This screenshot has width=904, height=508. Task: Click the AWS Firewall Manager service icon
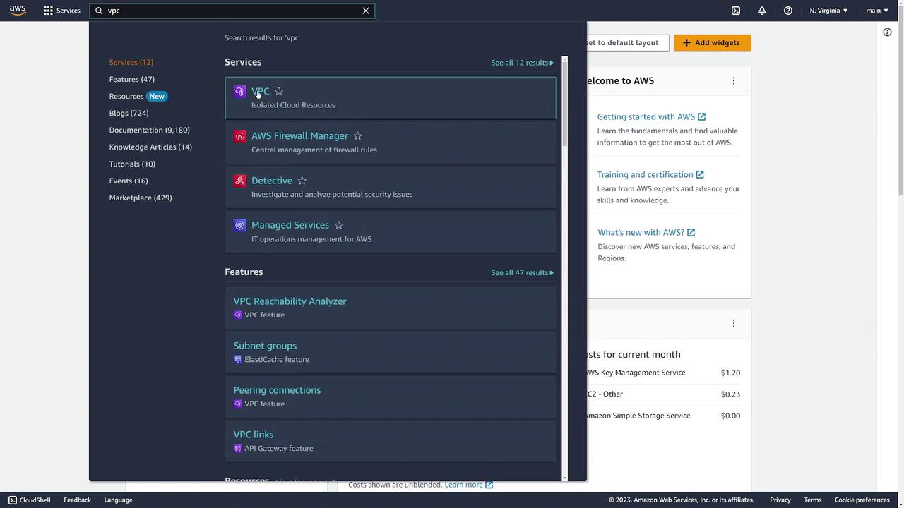click(240, 136)
